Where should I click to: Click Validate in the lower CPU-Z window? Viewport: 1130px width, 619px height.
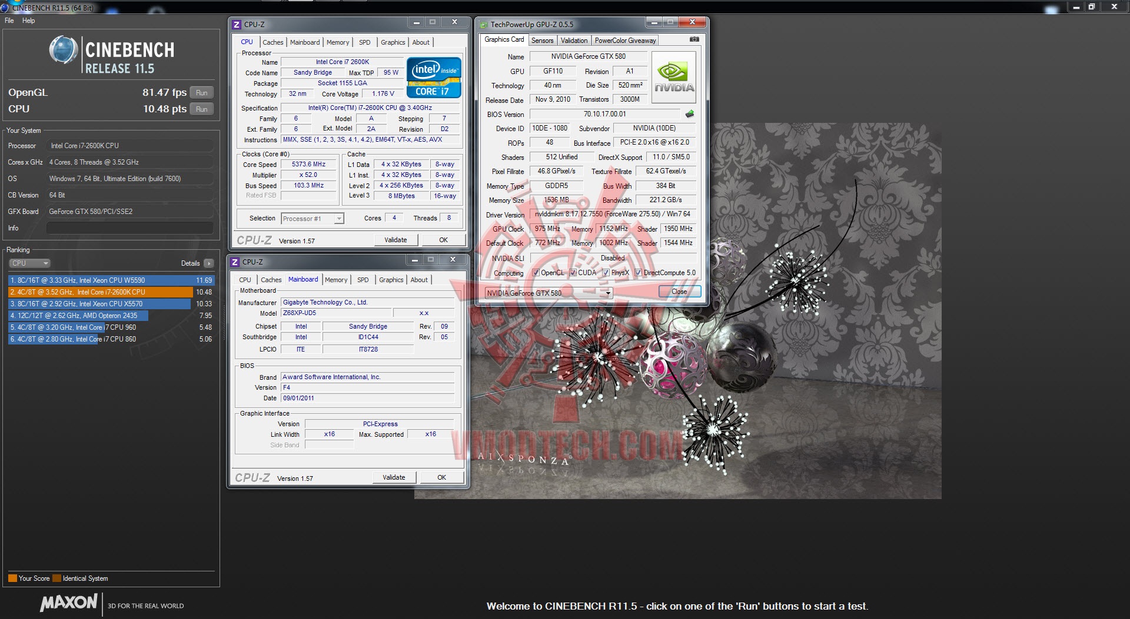coord(394,477)
